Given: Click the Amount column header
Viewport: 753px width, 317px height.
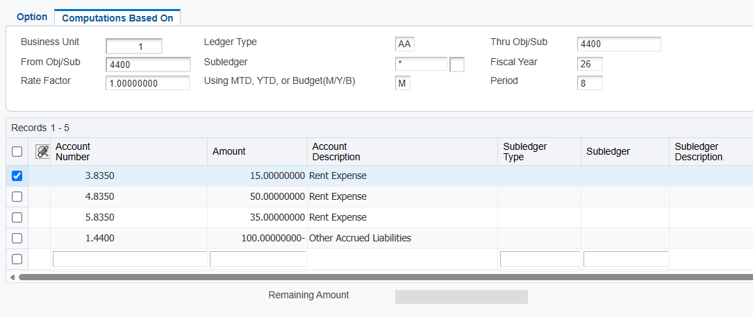Looking at the screenshot, I should [x=258, y=151].
